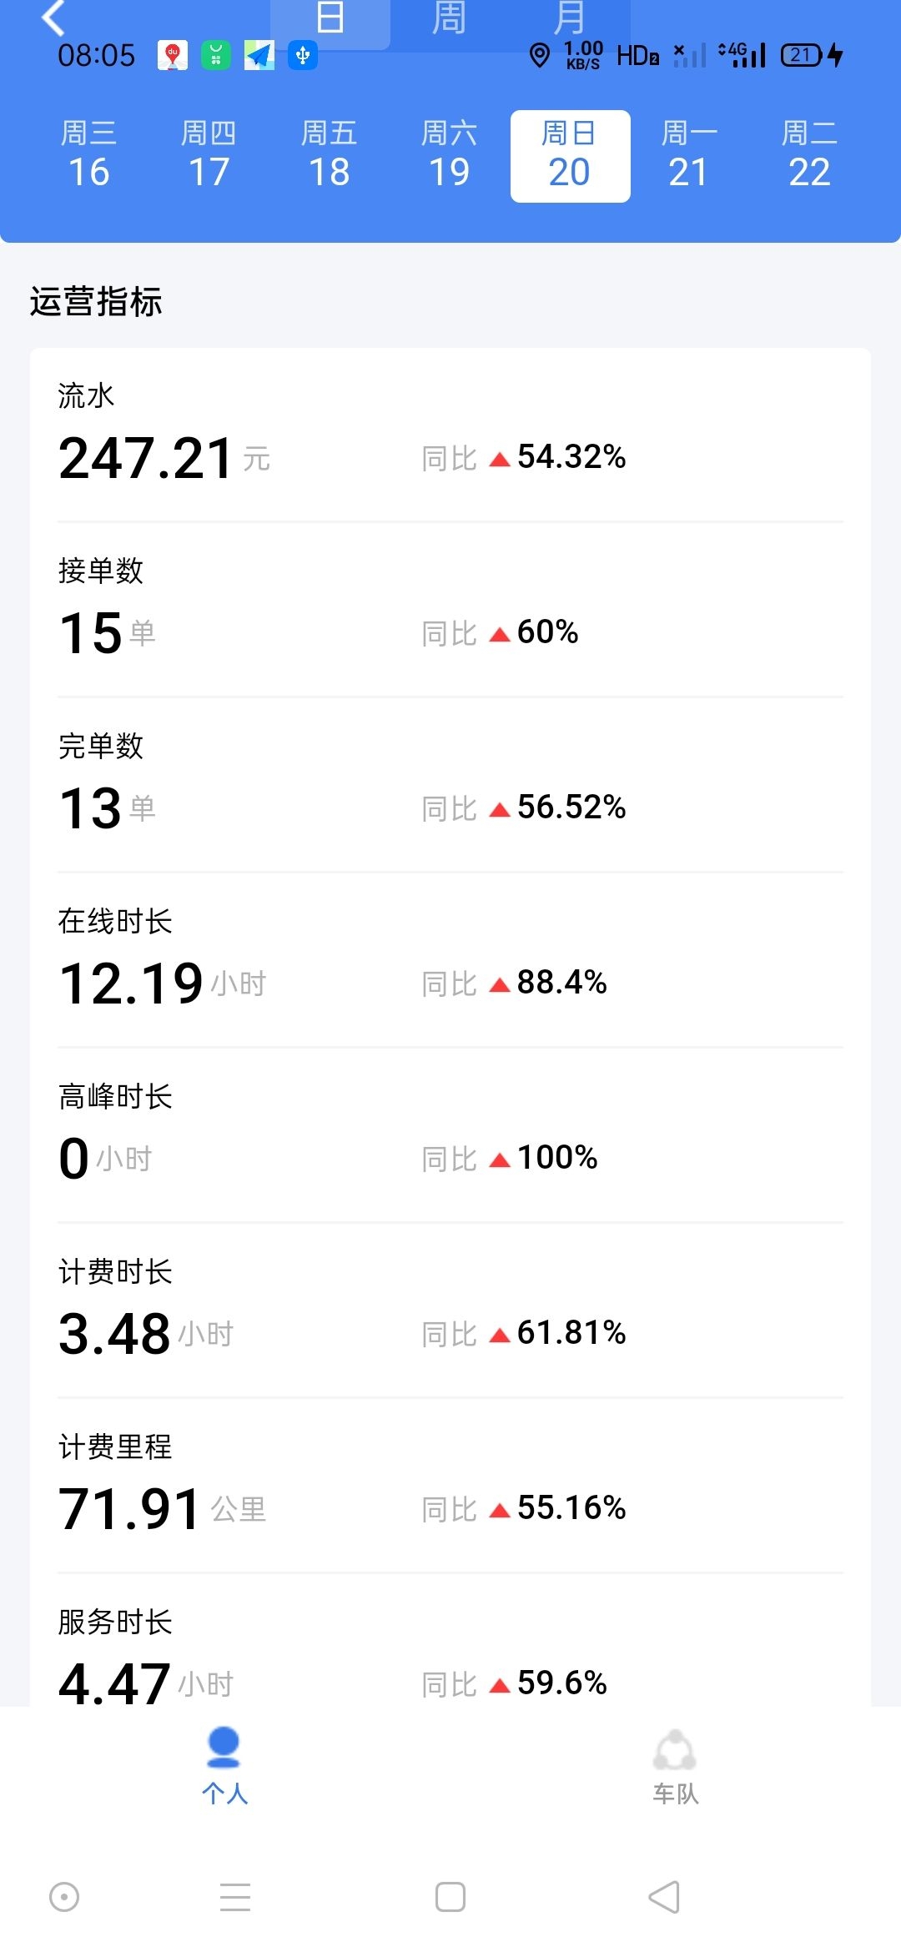
Task: Tap the Baidu Maps notification icon
Action: pos(173,56)
